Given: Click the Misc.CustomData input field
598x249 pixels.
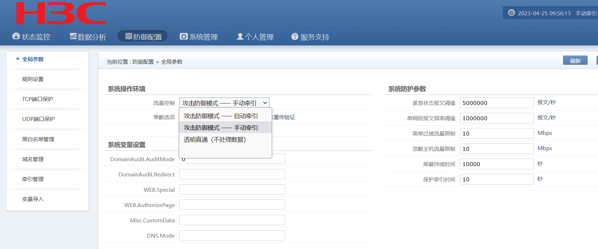Looking at the screenshot, I should pyautogui.click(x=232, y=220).
